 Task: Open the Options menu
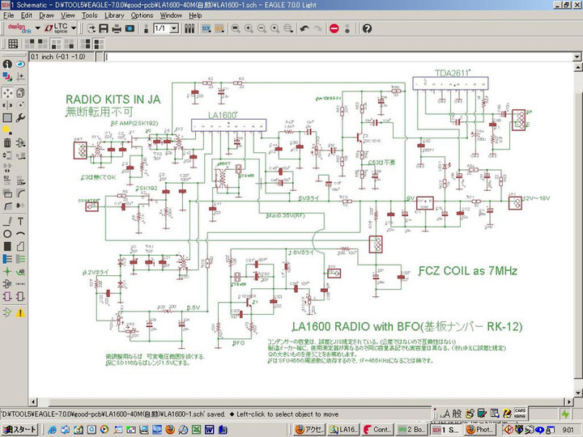click(x=142, y=15)
